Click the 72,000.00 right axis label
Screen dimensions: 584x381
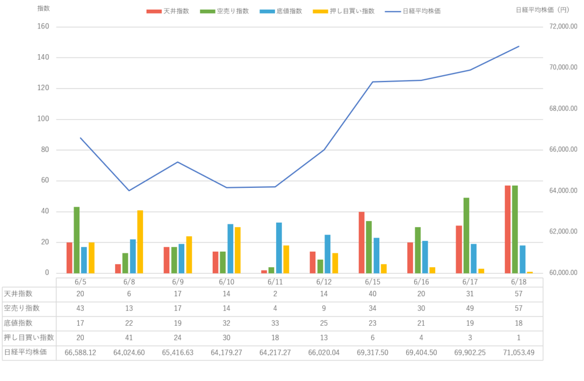point(563,26)
